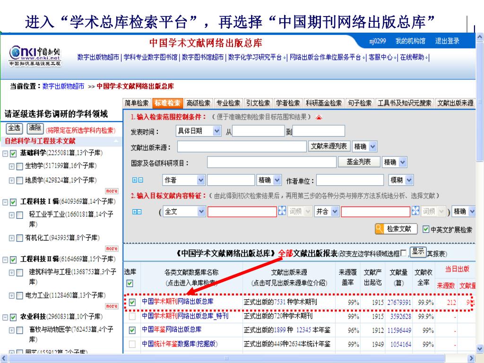Switch to 引文检索 tab

click(258, 103)
